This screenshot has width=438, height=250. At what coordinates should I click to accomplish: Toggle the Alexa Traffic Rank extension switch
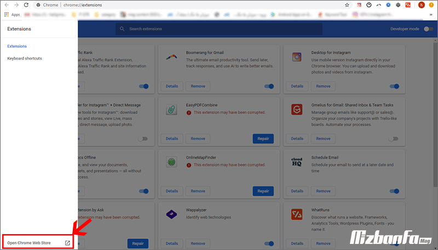click(x=144, y=86)
